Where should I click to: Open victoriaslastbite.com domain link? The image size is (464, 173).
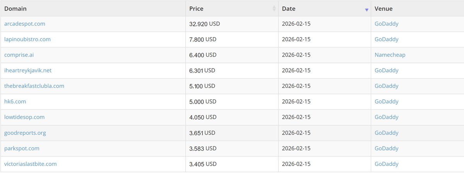click(31, 164)
